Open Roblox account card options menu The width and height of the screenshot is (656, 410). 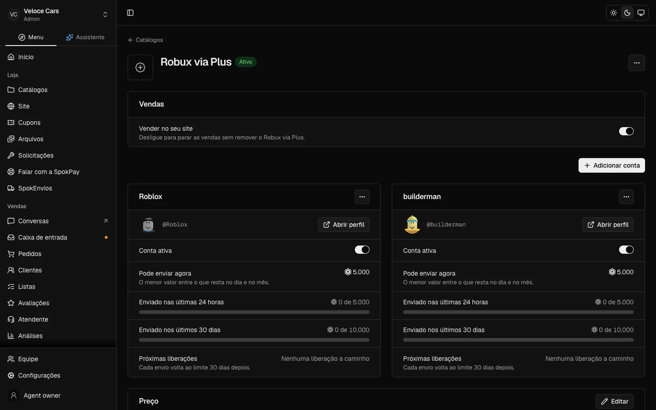coord(362,197)
